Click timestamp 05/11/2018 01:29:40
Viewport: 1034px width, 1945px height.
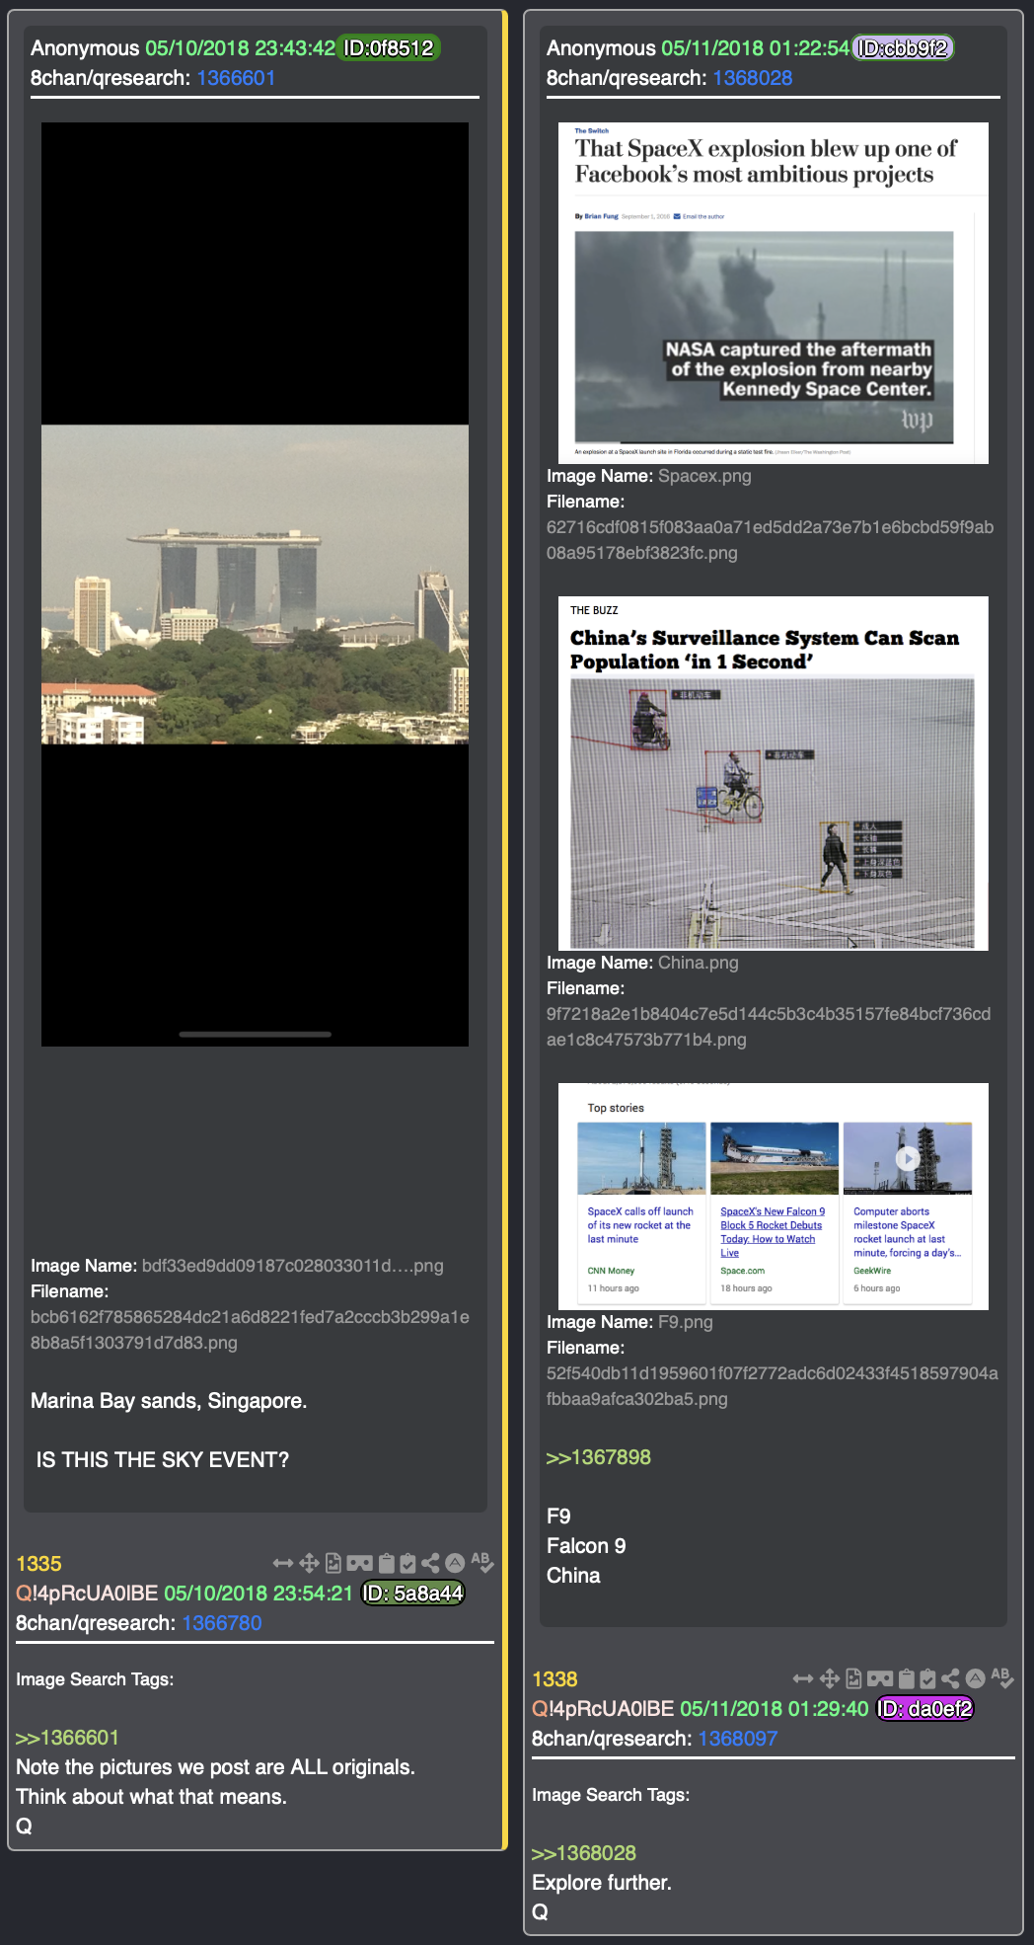click(775, 1709)
